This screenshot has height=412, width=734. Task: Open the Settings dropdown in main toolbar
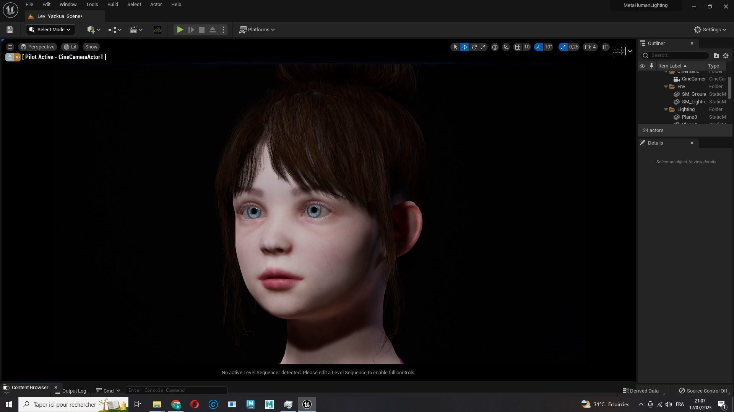(710, 30)
